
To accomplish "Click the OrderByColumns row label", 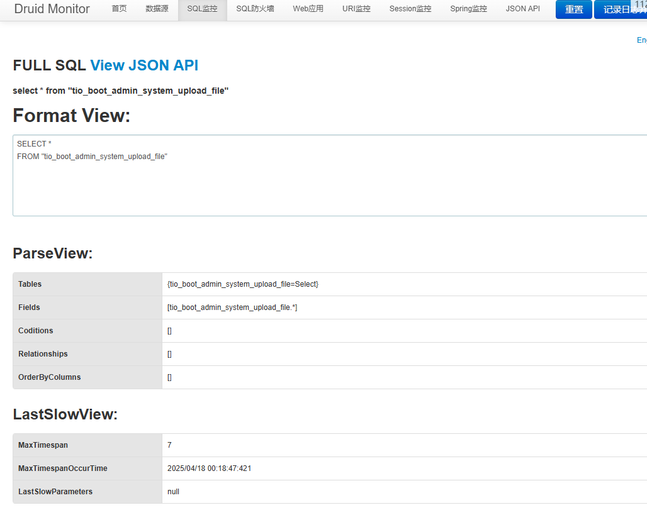I will 50,377.
